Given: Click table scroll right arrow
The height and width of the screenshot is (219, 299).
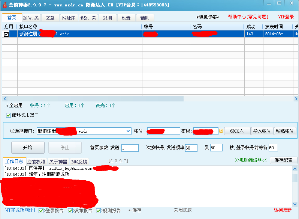Looking at the screenshot, I should 296,99.
